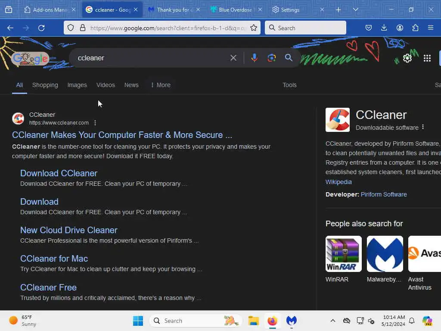
Task: Open Firefox View icon in tab bar
Action: click(x=9, y=10)
